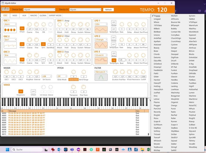Open the Glide Mode dropdown
This screenshot has height=153, width=206.
[x=62, y=76]
